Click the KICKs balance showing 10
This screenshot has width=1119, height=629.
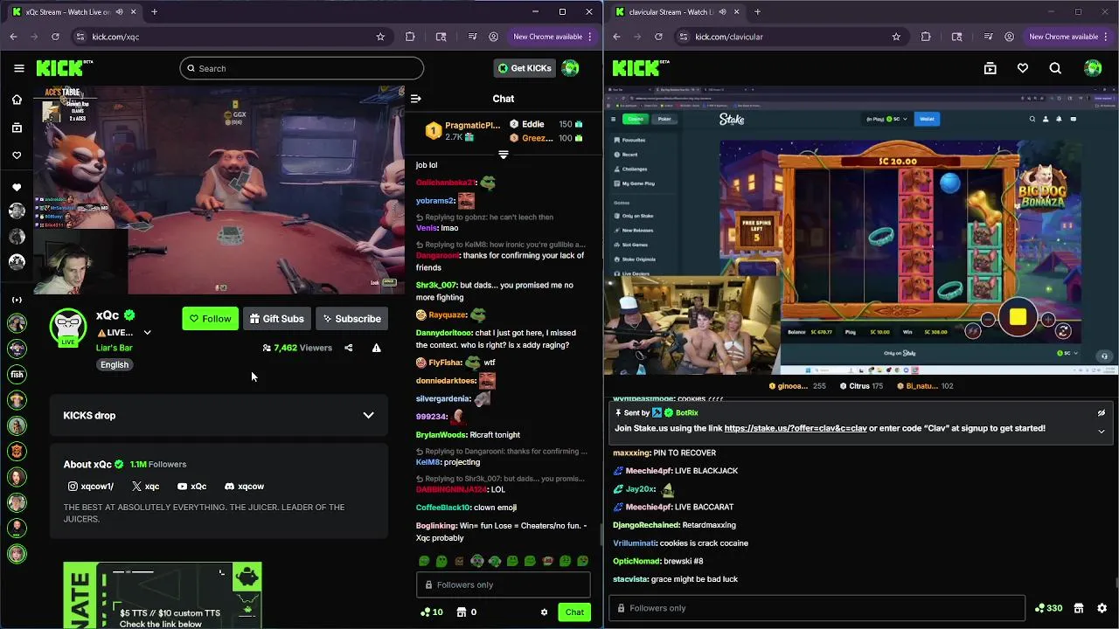point(432,612)
